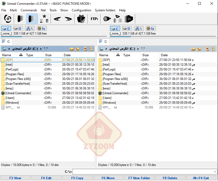Open the Configuration menu

pyautogui.click(x=81, y=10)
